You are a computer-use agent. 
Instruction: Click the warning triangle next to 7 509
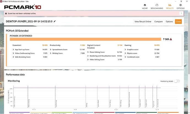click(x=171, y=39)
